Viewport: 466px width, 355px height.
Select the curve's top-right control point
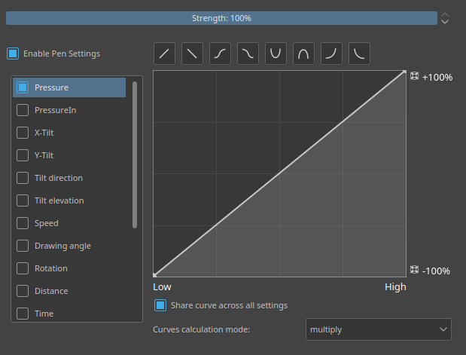(x=404, y=72)
